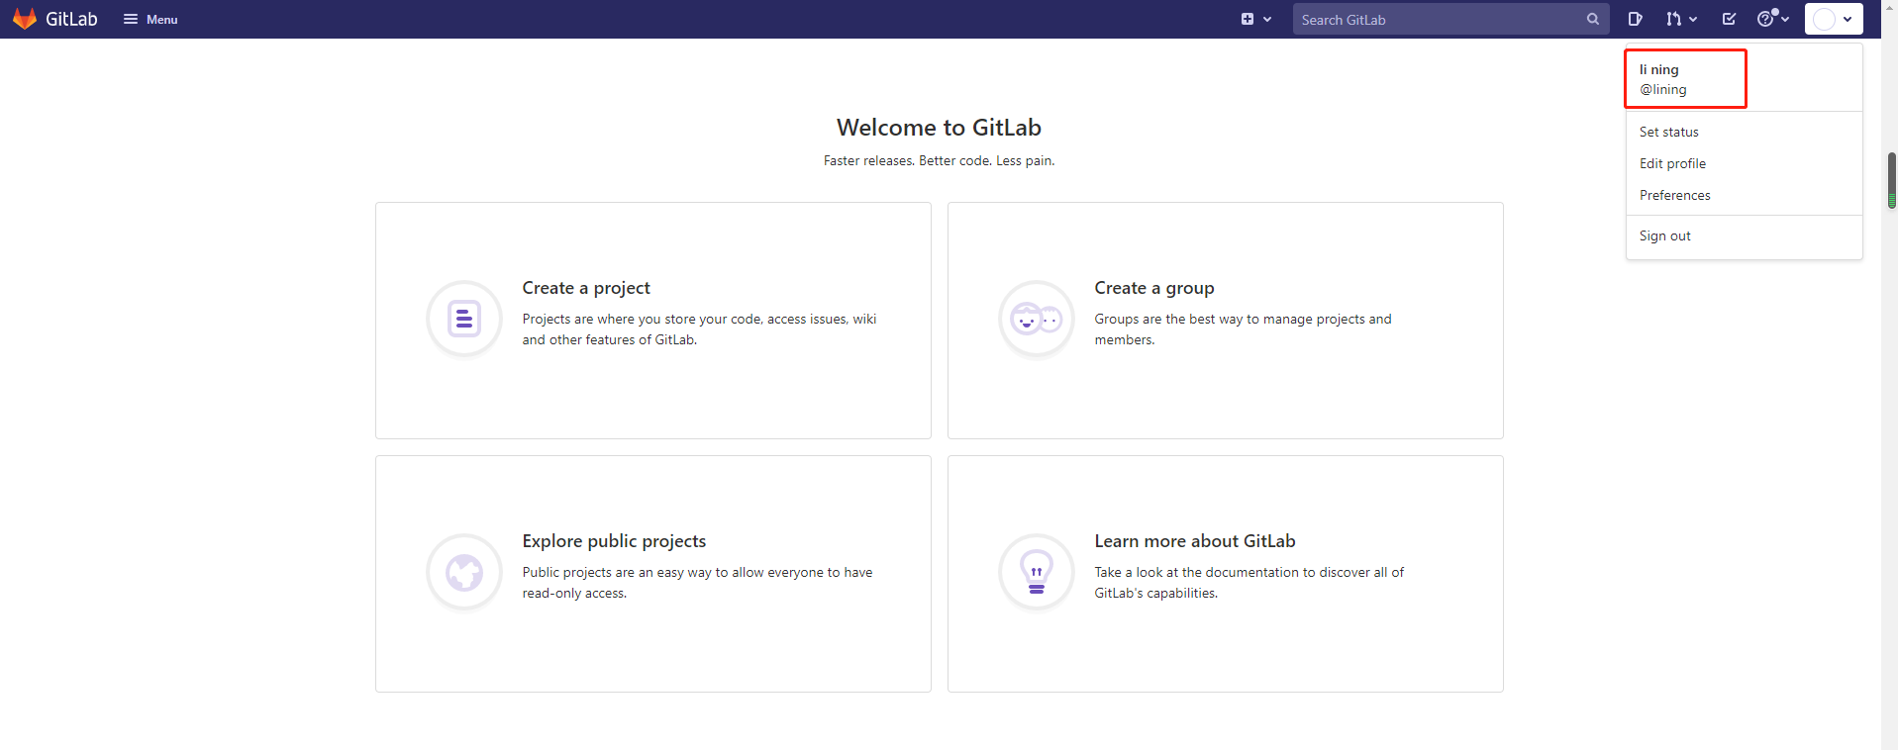Click the 'Groups are the best way' description

click(x=1243, y=329)
